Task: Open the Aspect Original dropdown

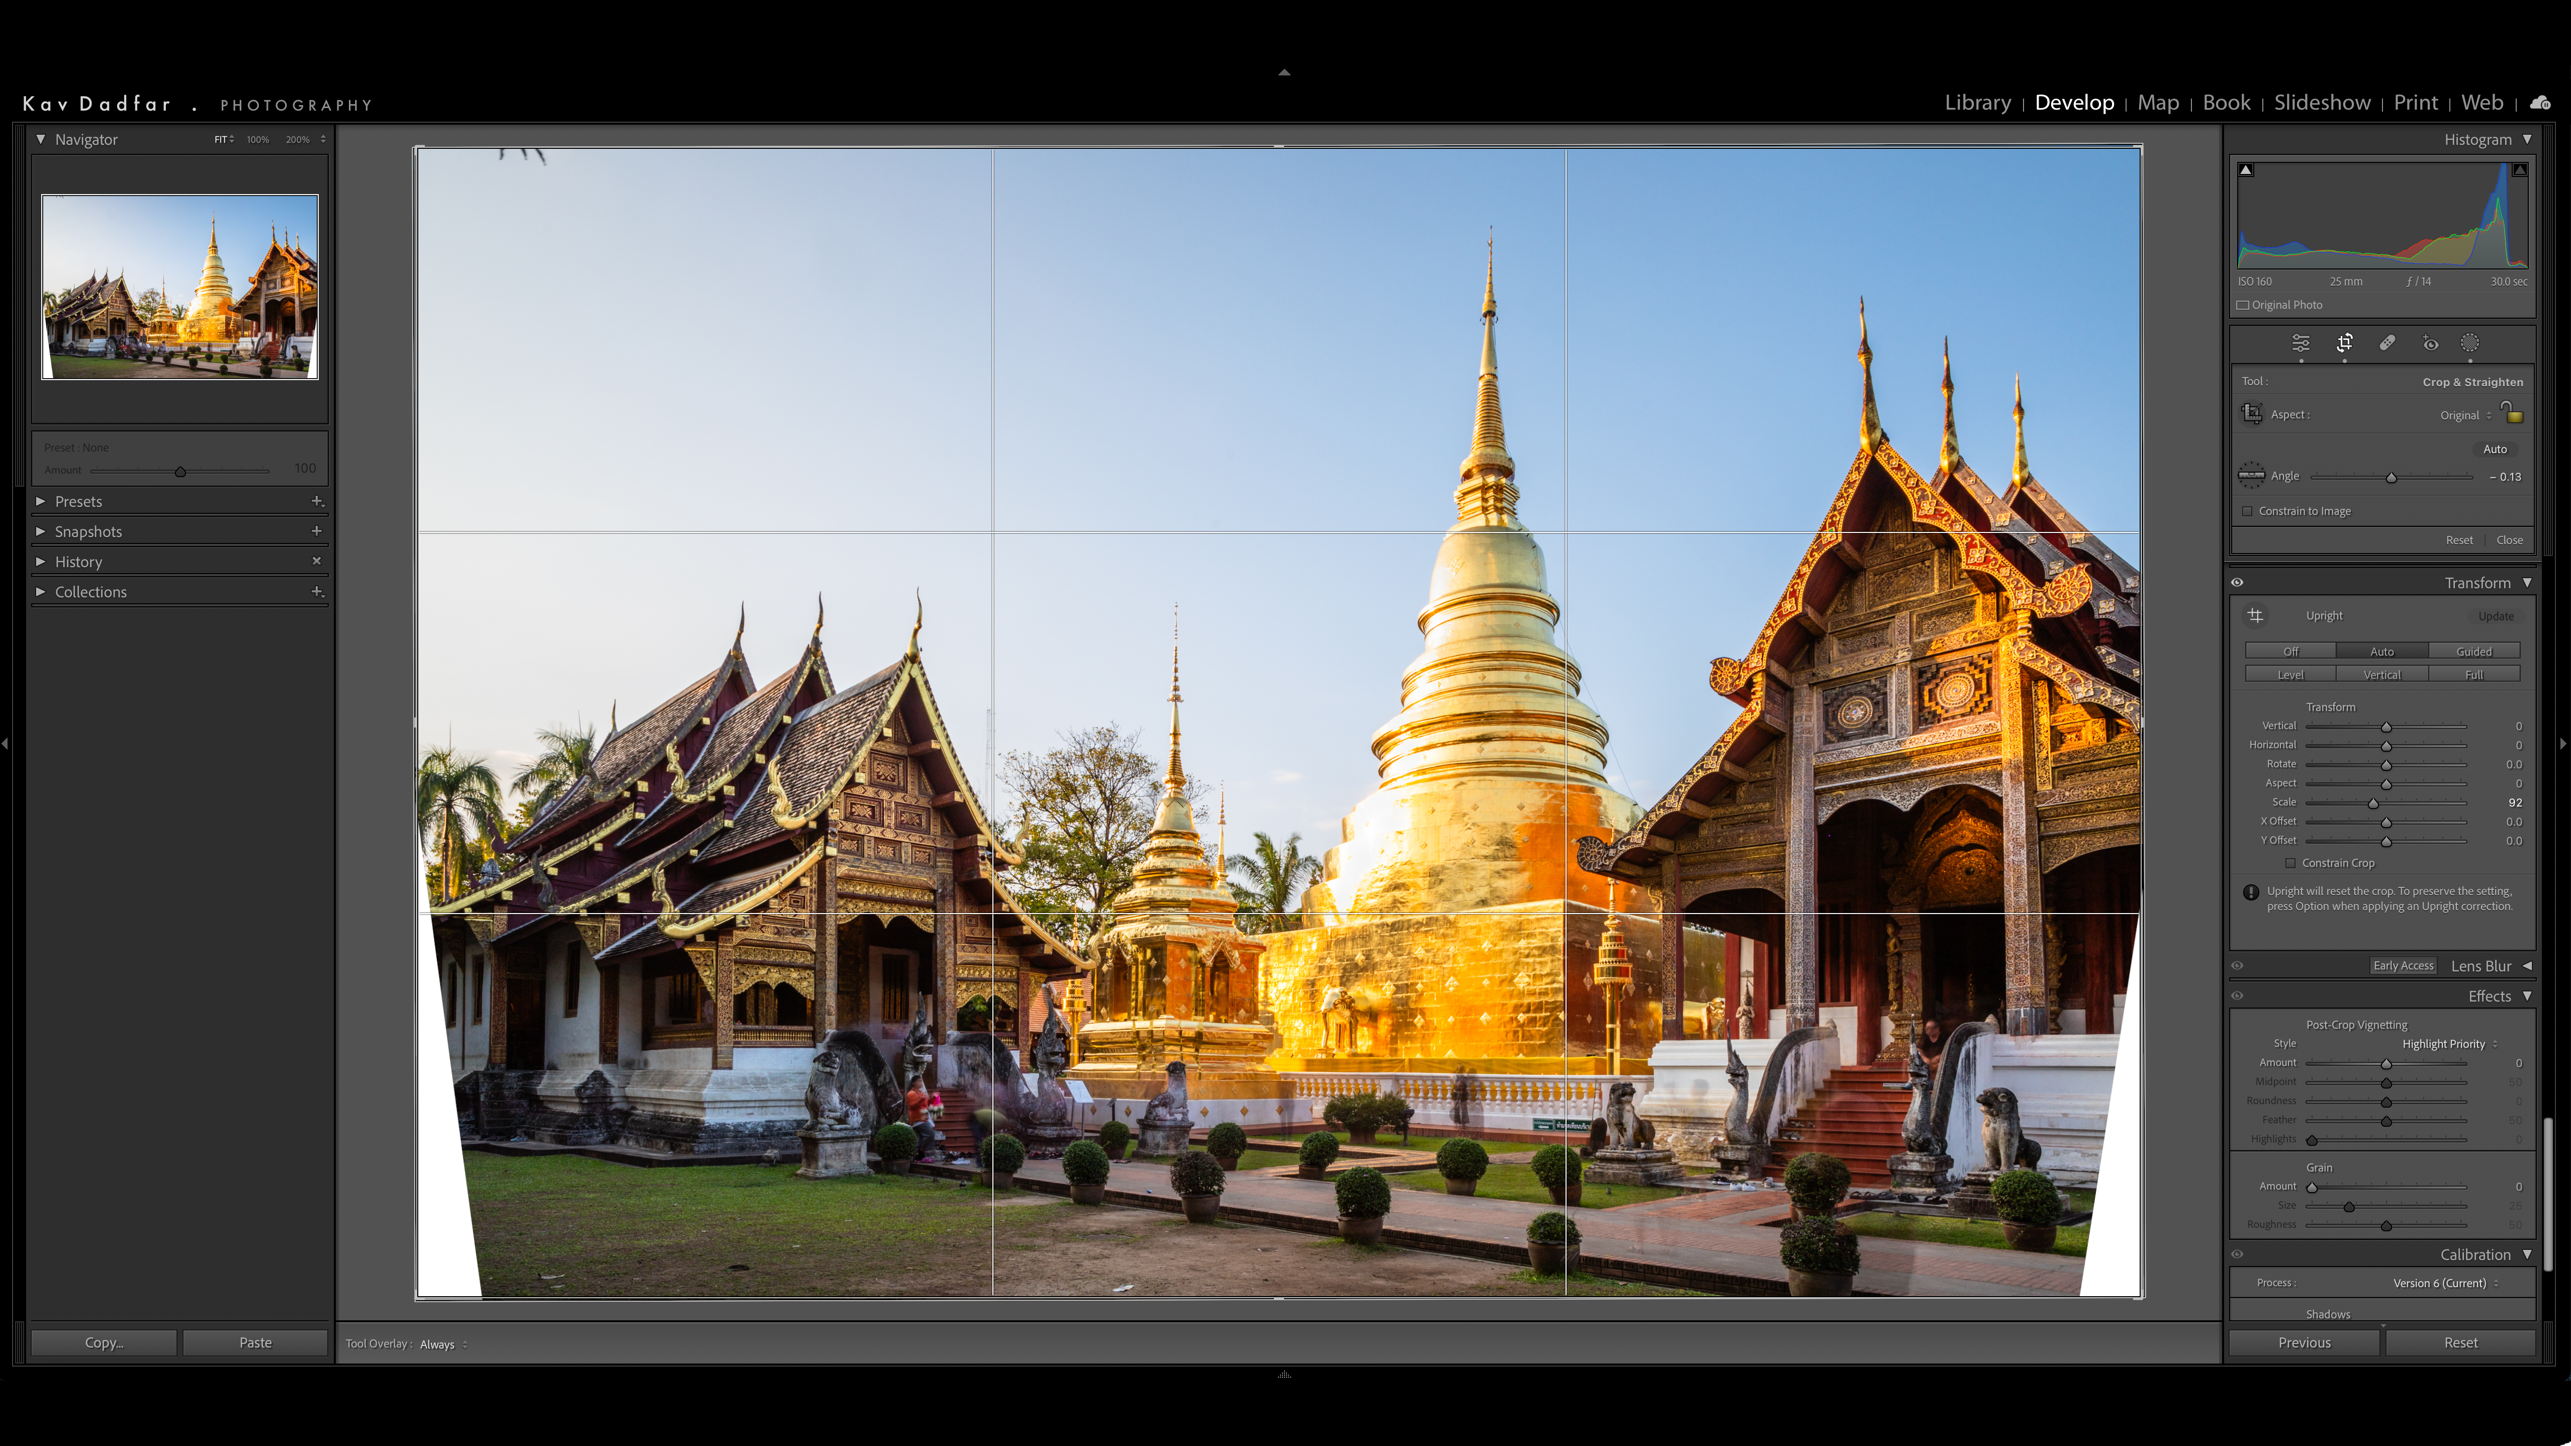Action: [x=2465, y=415]
